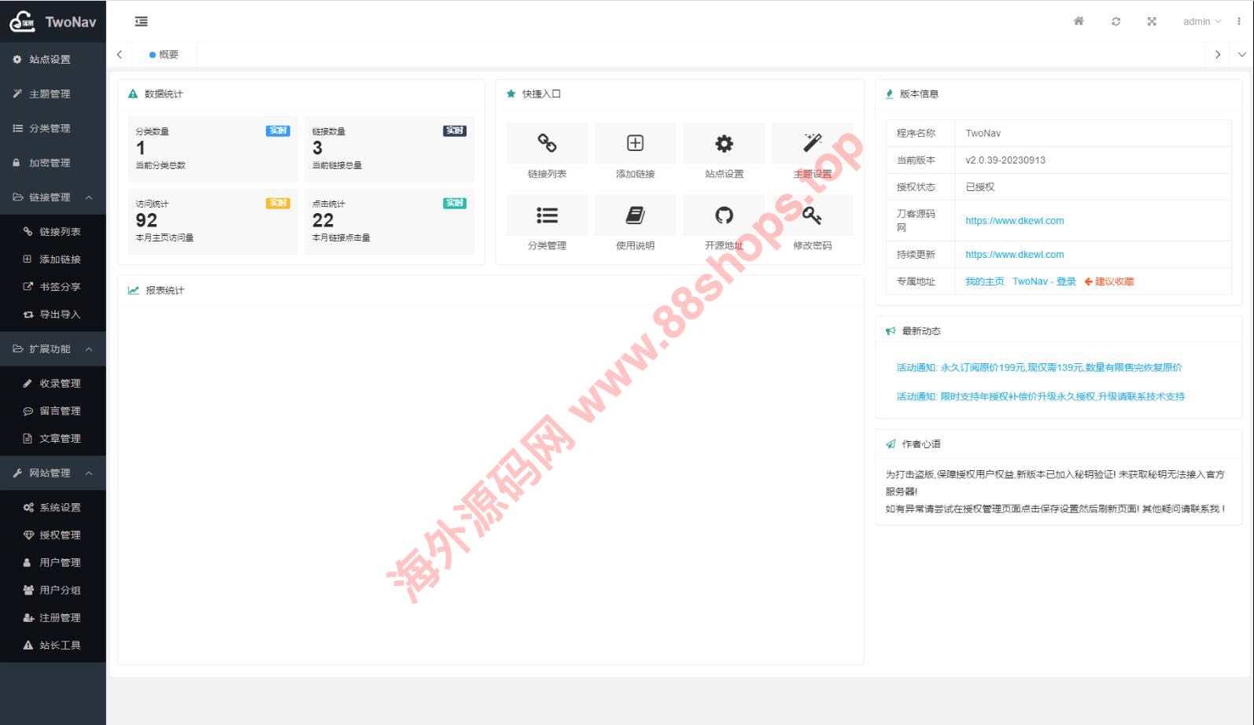Open 链接列表 quick entry icon

pos(547,143)
